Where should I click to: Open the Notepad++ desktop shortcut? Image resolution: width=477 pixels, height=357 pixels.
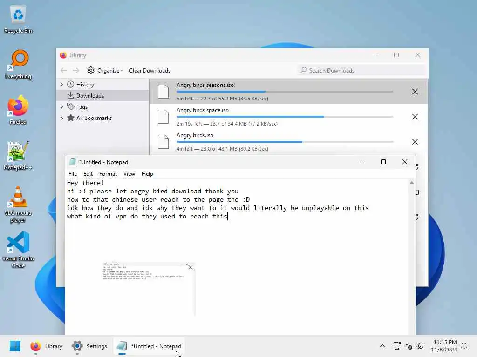(x=18, y=156)
